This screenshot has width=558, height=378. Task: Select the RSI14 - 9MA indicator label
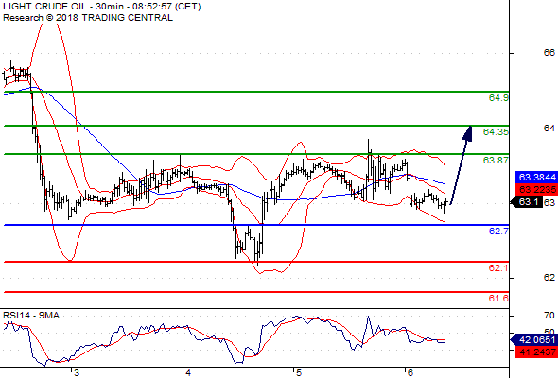tap(31, 316)
